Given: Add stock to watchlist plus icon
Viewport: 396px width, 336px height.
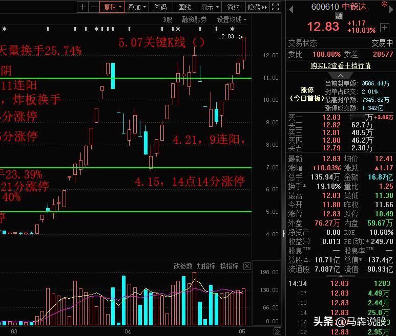Looking at the screenshot, I should coord(385,28).
